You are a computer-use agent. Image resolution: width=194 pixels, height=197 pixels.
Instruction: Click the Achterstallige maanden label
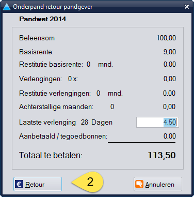56,107
